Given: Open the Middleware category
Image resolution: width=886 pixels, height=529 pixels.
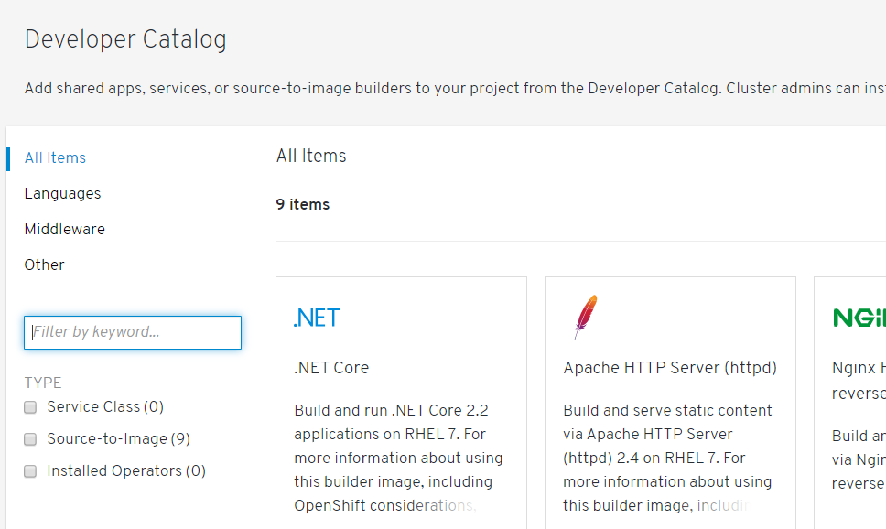Looking at the screenshot, I should tap(64, 229).
